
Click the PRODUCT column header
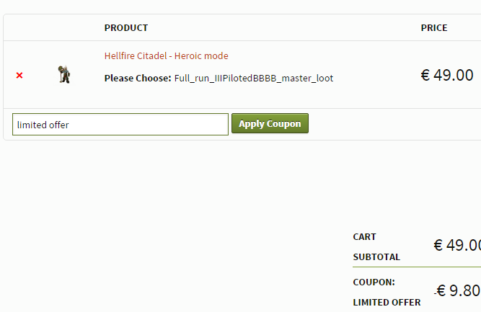(x=126, y=28)
